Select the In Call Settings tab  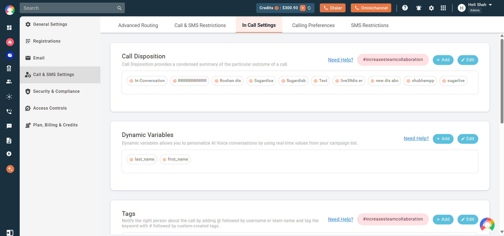[259, 25]
